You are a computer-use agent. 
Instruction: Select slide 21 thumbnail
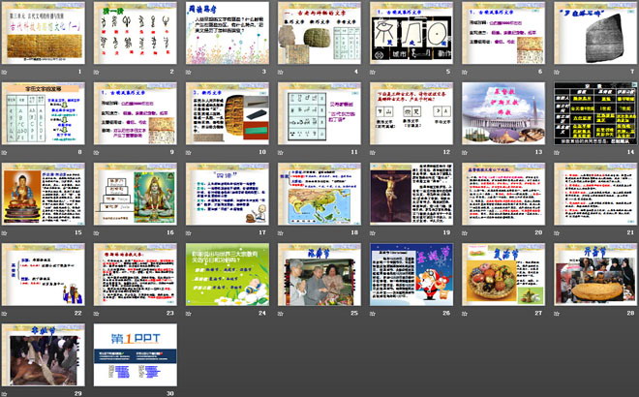point(595,195)
